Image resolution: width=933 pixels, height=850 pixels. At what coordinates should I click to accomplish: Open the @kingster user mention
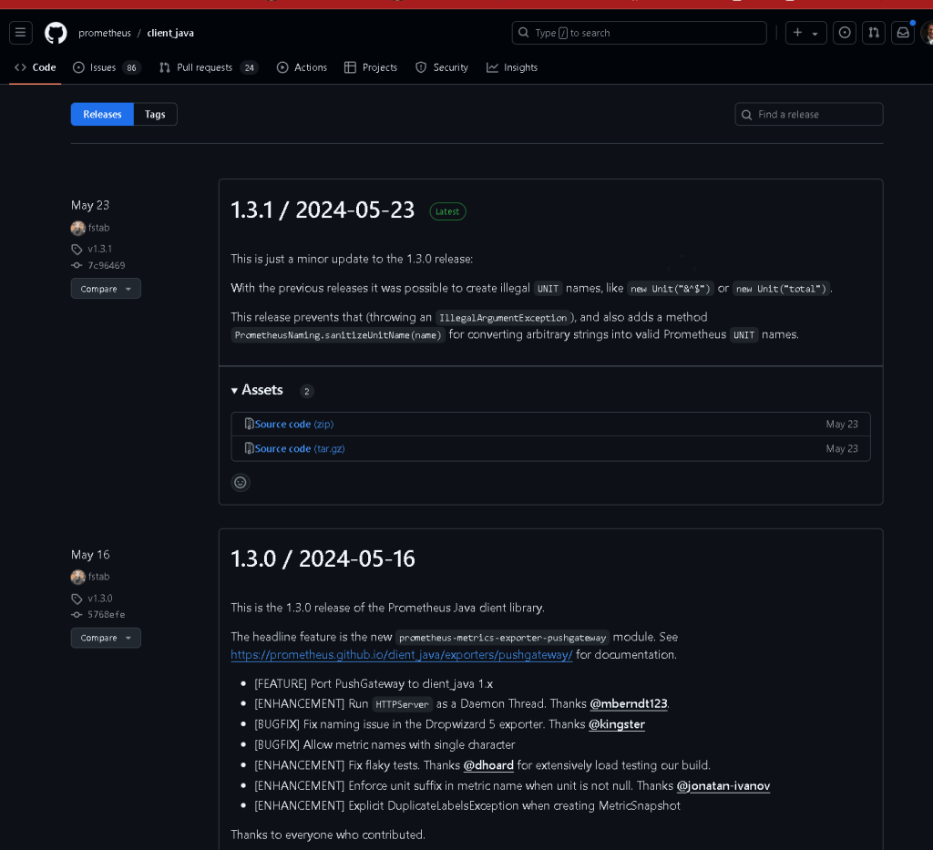tap(617, 724)
